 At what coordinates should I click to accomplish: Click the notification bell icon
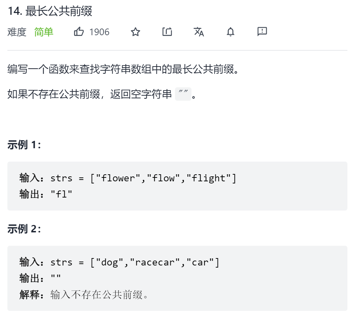point(230,32)
